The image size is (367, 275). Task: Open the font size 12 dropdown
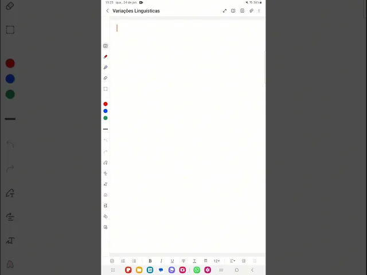coord(217,261)
